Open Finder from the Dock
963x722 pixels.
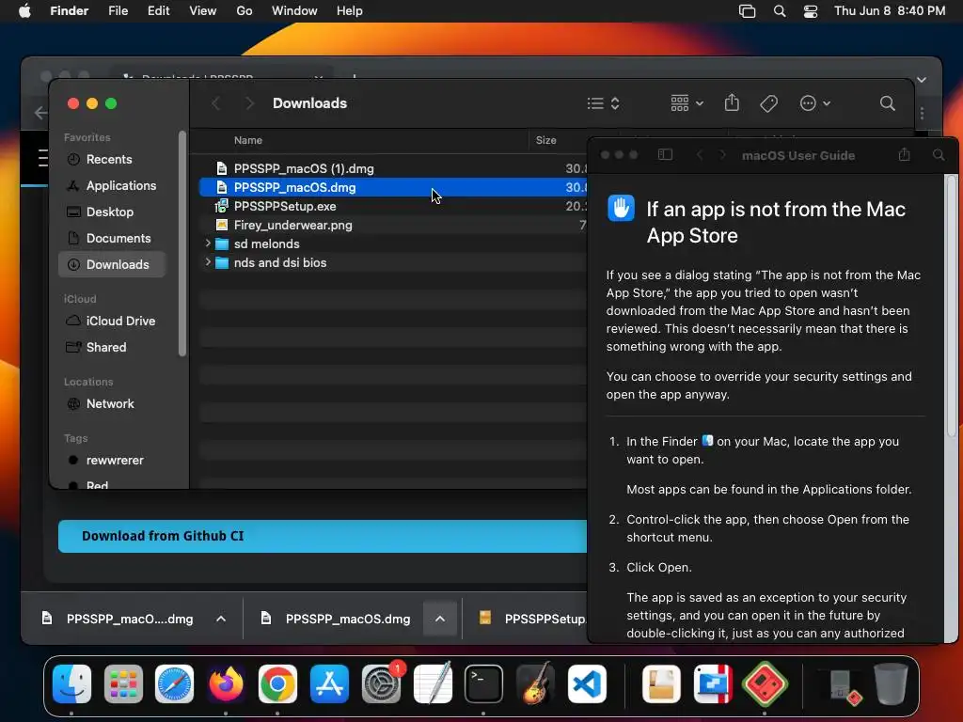[x=71, y=683]
